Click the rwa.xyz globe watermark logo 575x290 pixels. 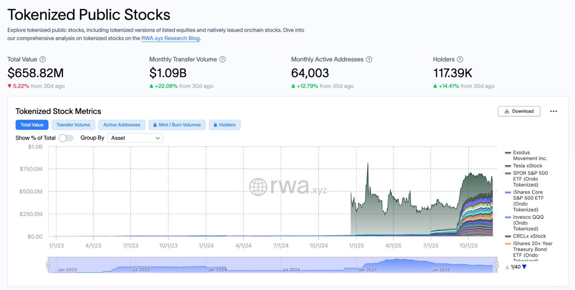(258, 187)
